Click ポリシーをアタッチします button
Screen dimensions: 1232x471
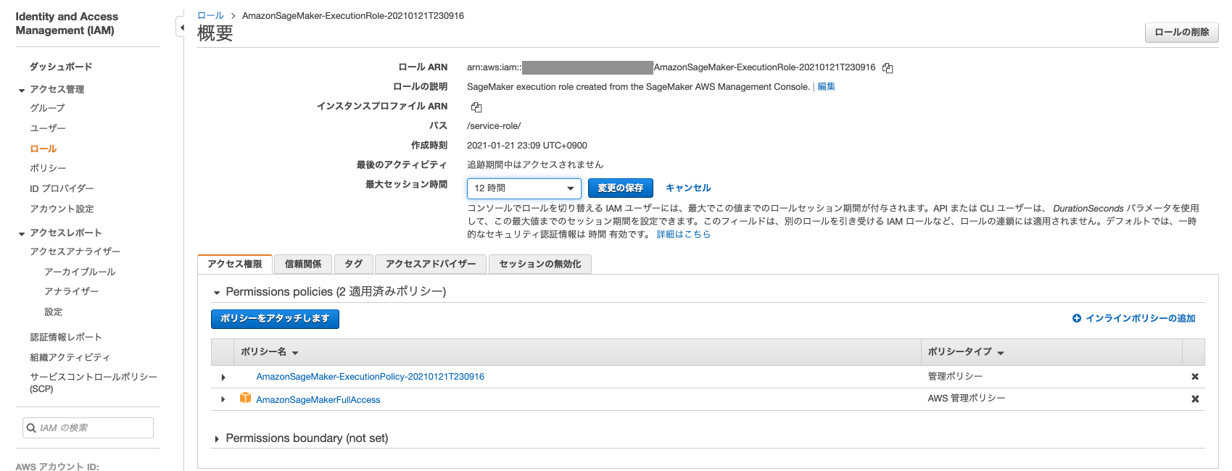coord(275,319)
